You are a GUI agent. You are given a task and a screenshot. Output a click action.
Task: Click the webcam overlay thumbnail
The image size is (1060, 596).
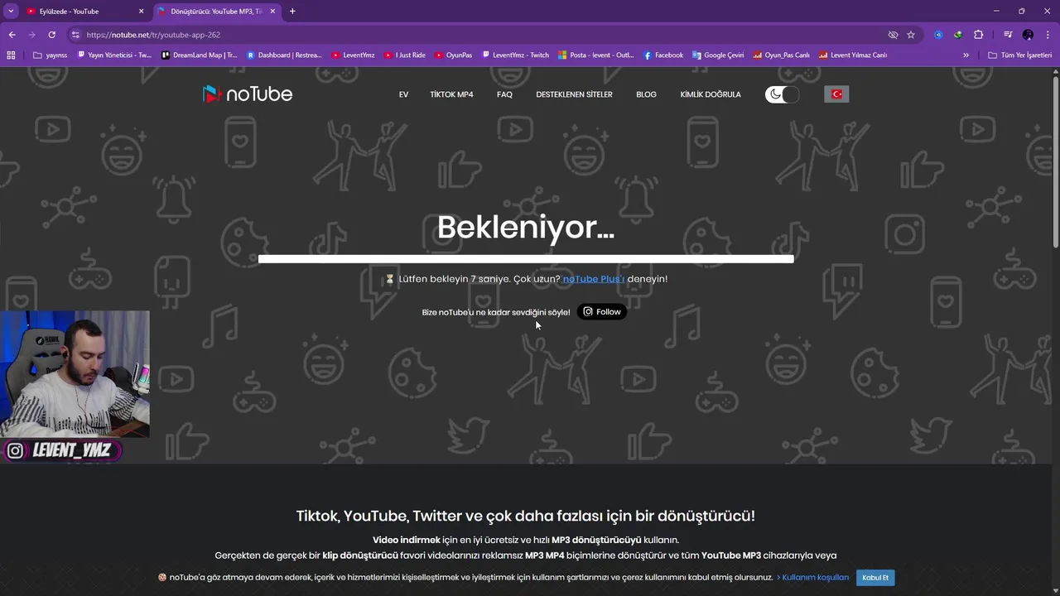tap(75, 374)
